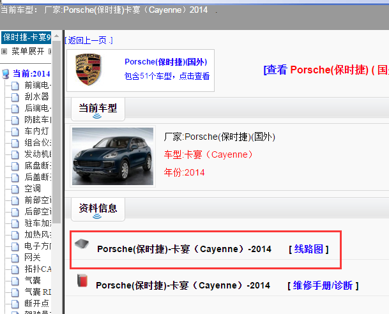Viewport: 389px width, 314px height.
Task: Click the page icon next to 拓扑CA
Action: click(15, 269)
